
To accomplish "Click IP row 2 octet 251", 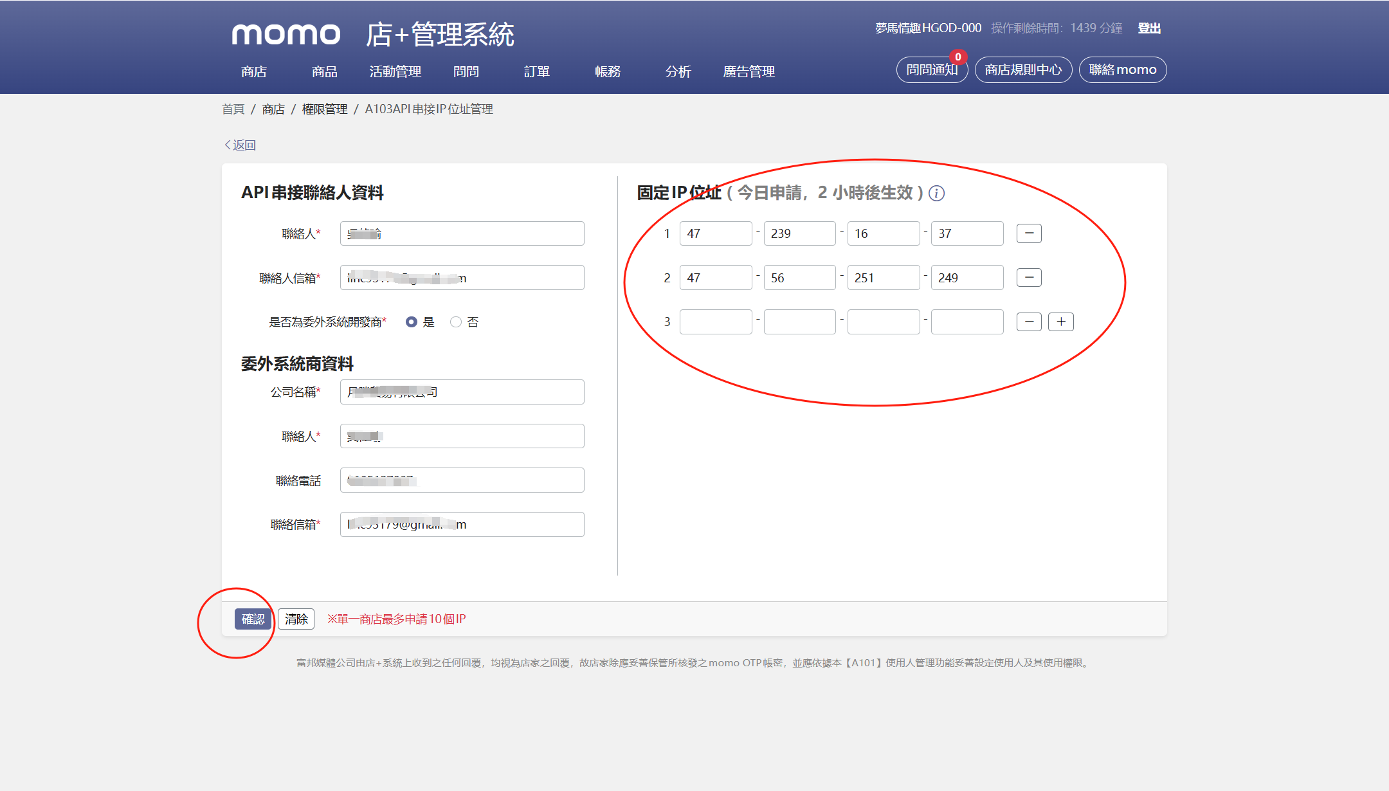I will pos(884,278).
